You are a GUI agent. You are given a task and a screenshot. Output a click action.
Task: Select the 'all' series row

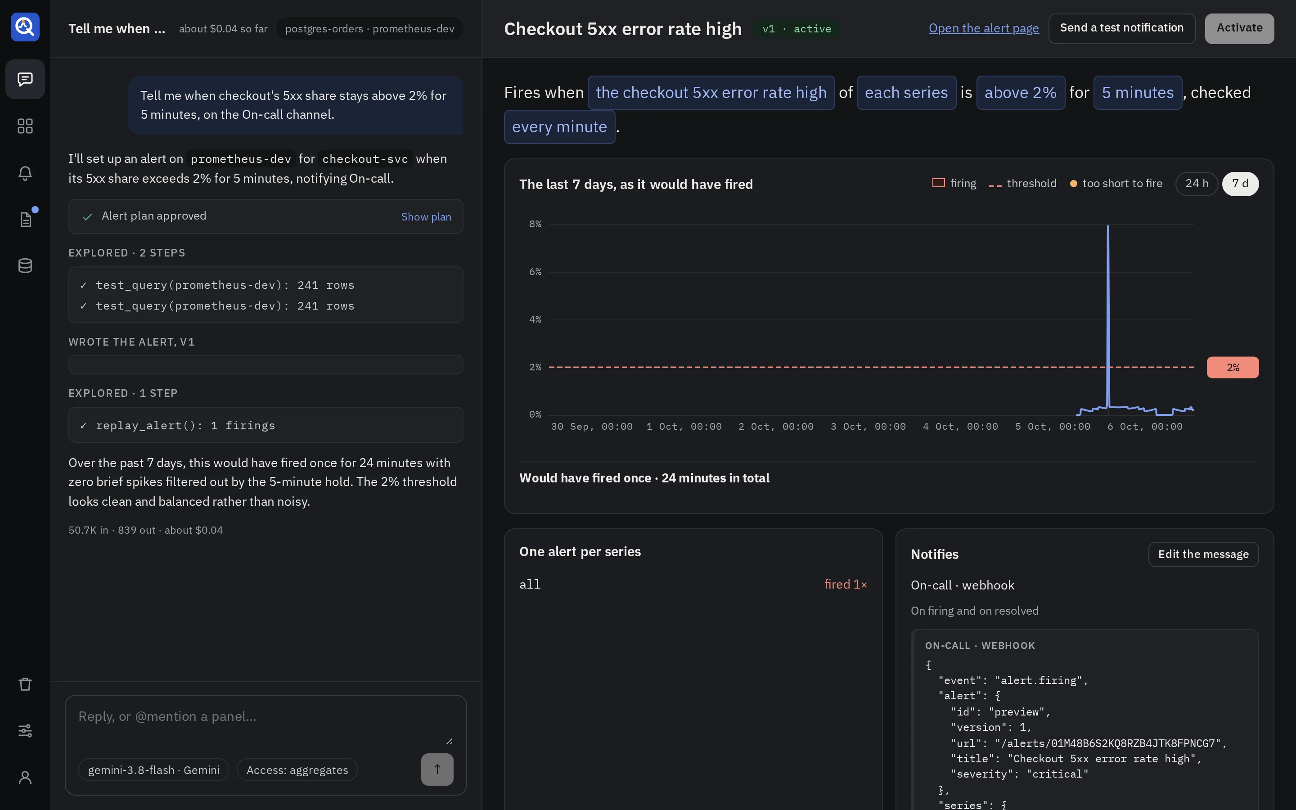(x=693, y=585)
